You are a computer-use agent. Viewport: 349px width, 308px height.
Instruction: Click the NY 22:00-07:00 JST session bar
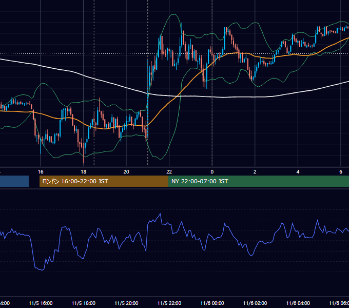pyautogui.click(x=258, y=181)
